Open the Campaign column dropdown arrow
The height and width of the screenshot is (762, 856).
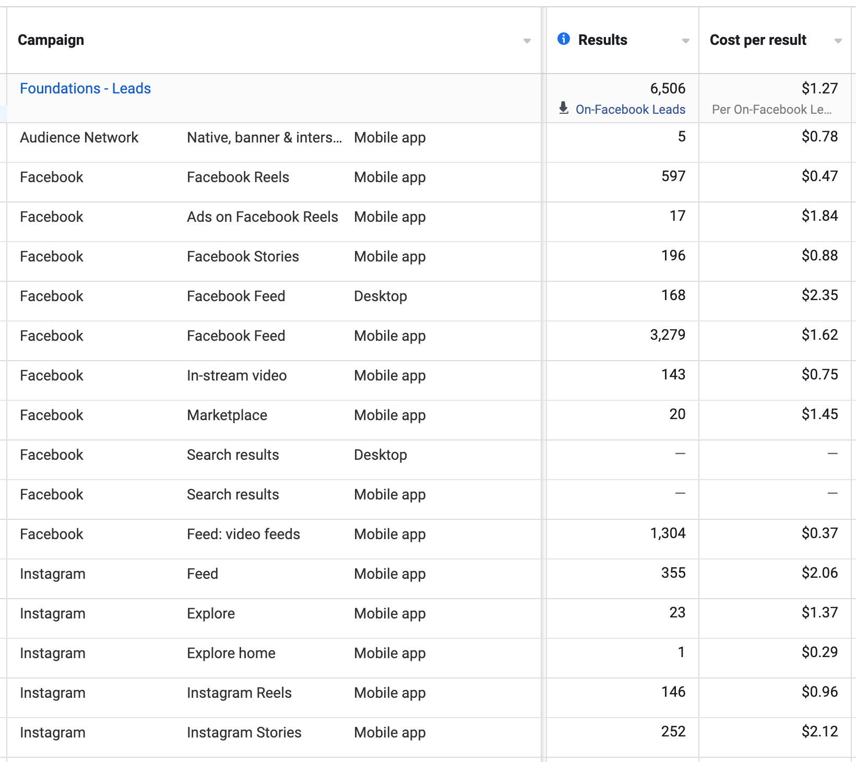(x=527, y=41)
